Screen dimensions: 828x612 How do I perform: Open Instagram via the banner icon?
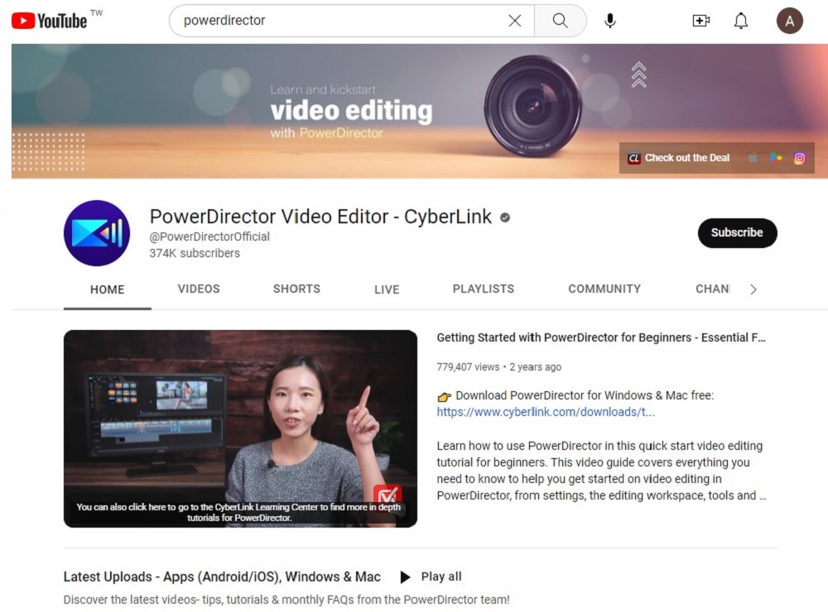pos(799,157)
